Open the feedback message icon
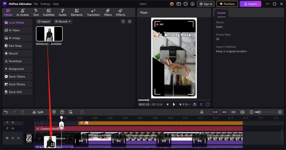Image resolution: width=286 pixels, height=150 pixels. click(186, 4)
